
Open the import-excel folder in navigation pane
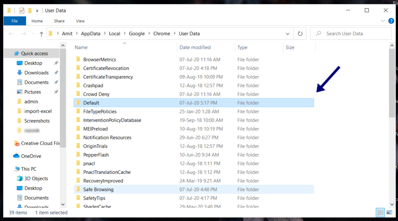[x=38, y=111]
